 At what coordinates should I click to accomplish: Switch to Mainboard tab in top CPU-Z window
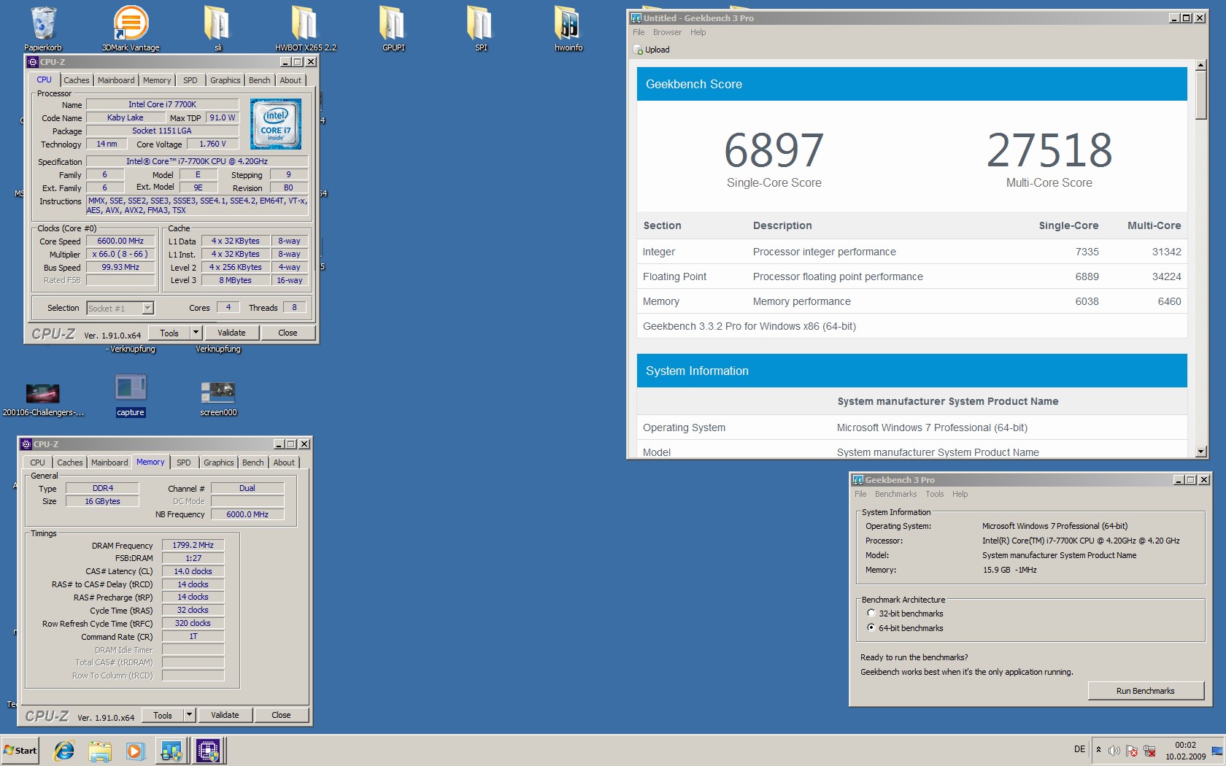click(116, 80)
